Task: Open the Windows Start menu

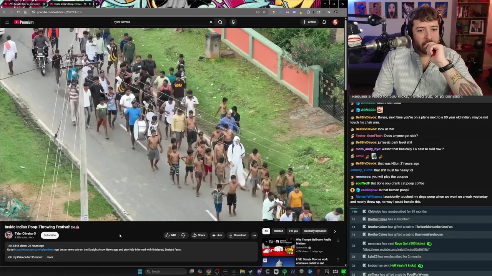Action: [x=140, y=271]
